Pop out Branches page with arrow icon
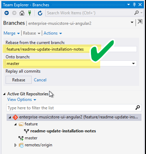This screenshot has height=154, width=146. coord(140,22)
